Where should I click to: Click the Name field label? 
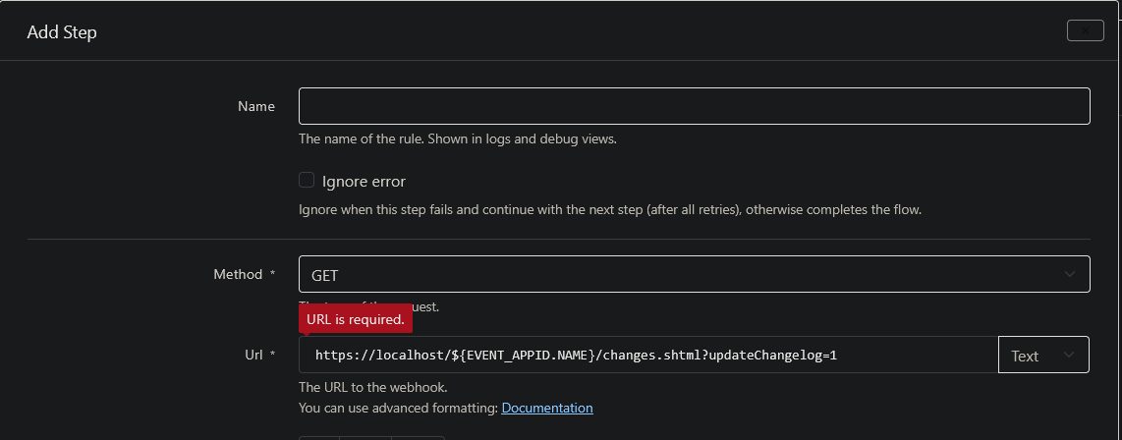tap(256, 106)
